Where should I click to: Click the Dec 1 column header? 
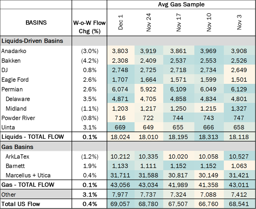[120, 22]
